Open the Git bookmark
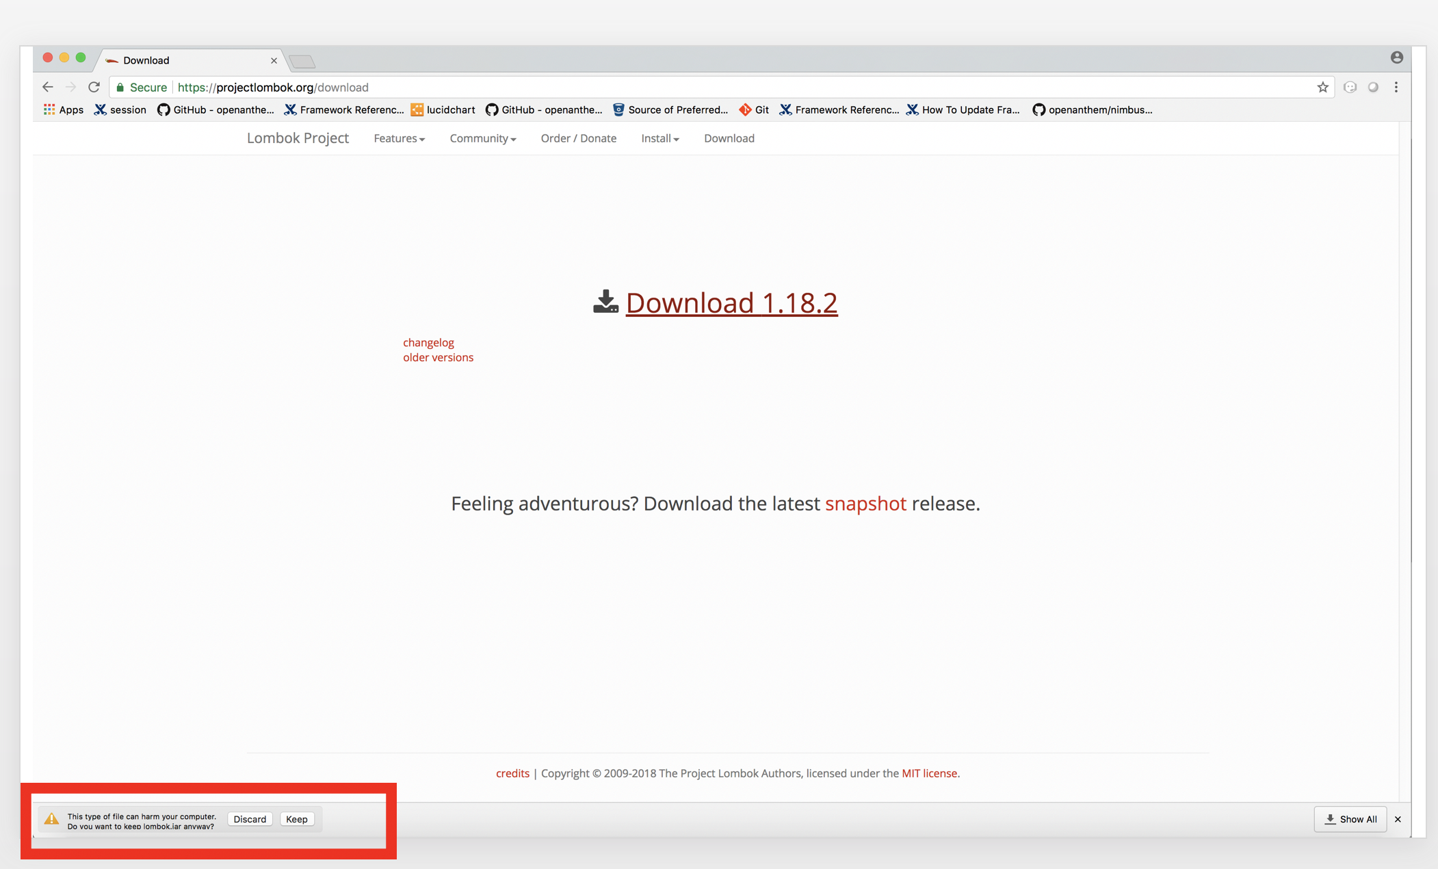 point(754,109)
